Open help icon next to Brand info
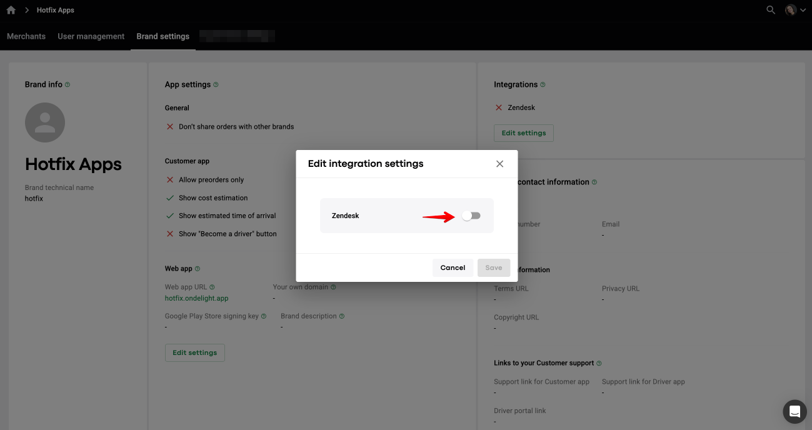Viewport: 812px width, 430px height. point(68,84)
